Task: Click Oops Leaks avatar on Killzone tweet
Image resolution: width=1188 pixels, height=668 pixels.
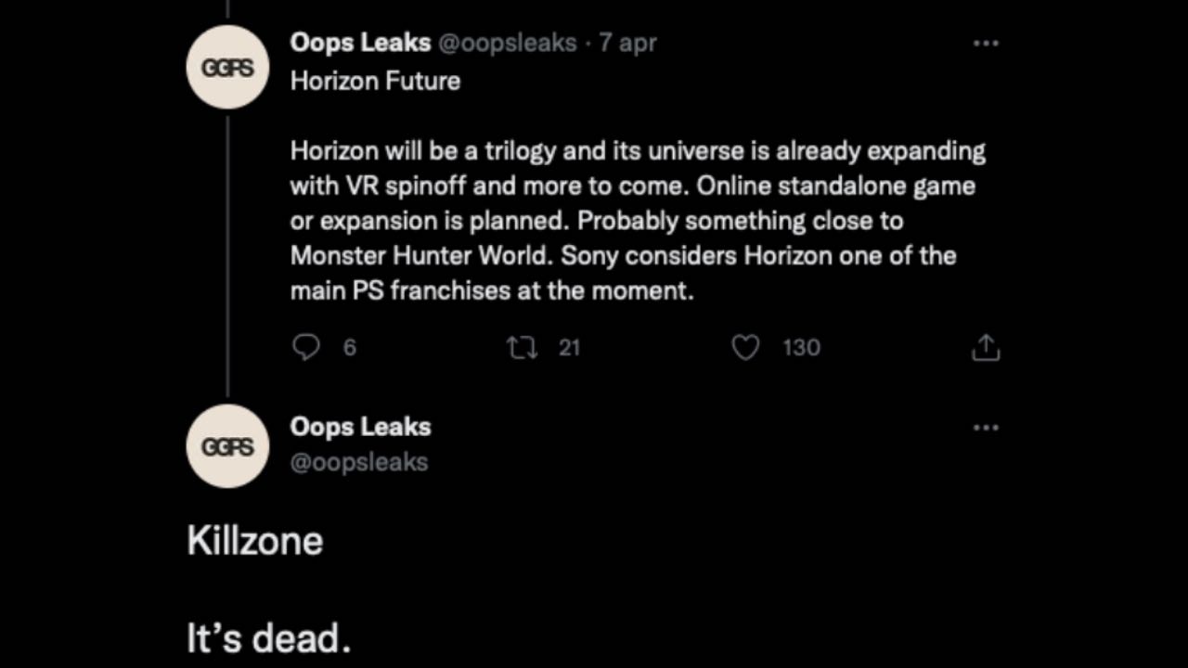Action: tap(227, 446)
